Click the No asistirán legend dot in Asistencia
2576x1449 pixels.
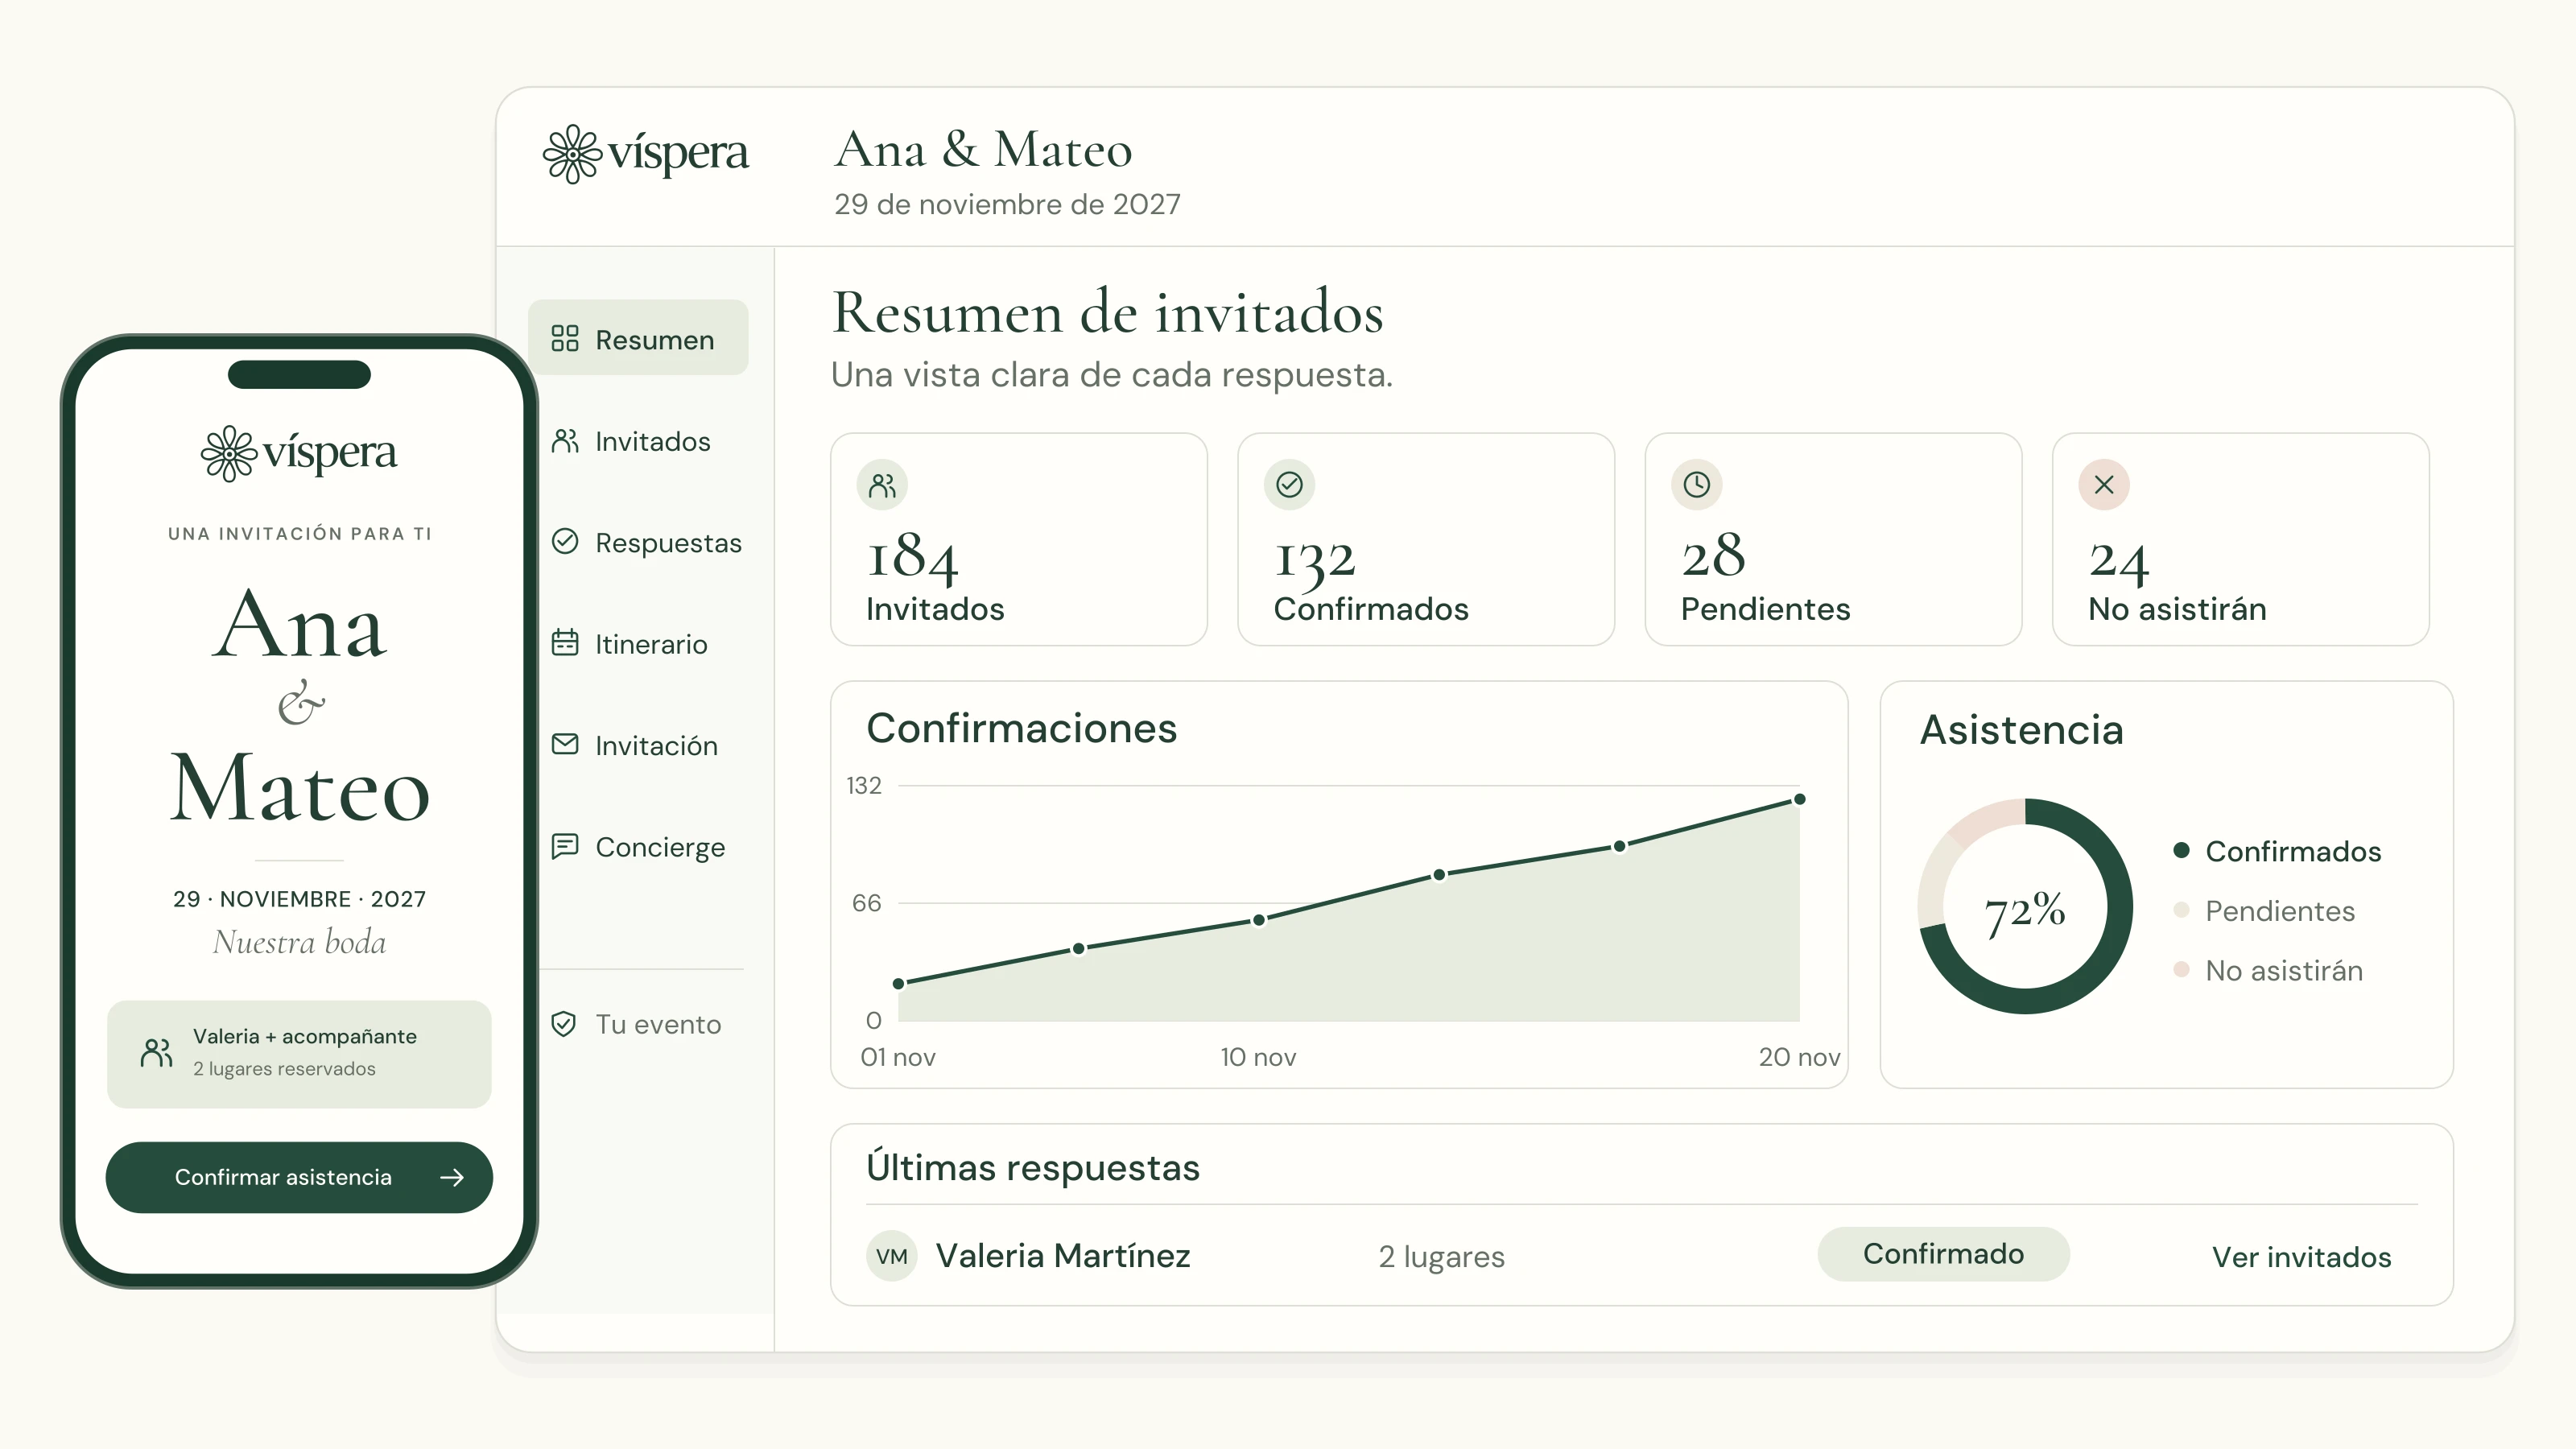click(2182, 969)
